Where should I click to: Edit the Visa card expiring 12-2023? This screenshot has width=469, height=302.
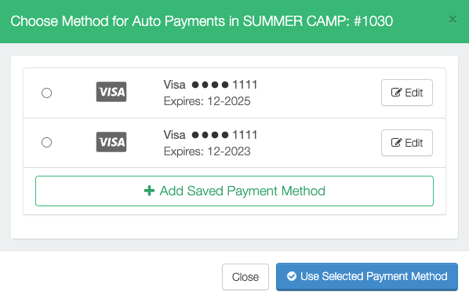click(x=407, y=143)
